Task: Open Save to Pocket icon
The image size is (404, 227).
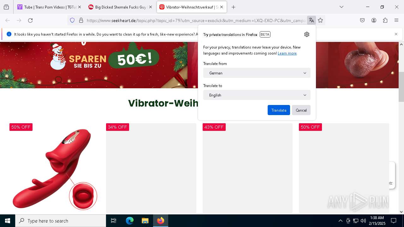Action: coord(362,20)
